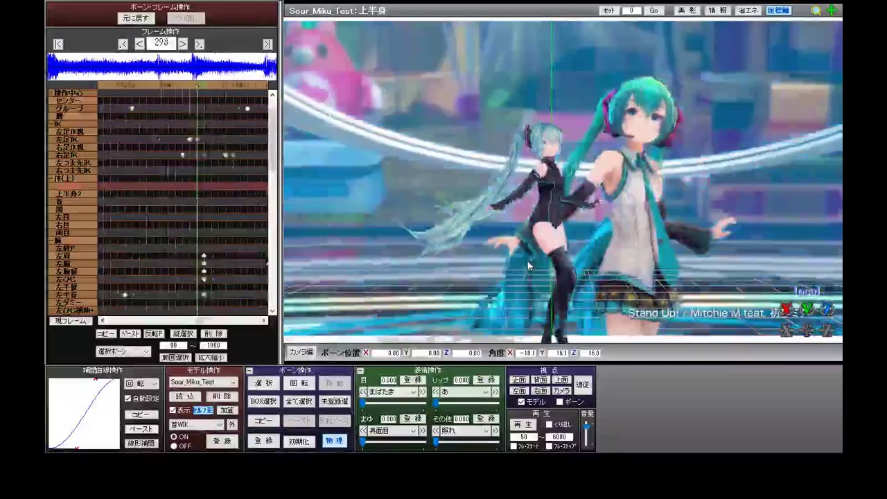887x499 pixels.
Task: Switch to camera mode with カメラ編 button
Action: tap(301, 353)
